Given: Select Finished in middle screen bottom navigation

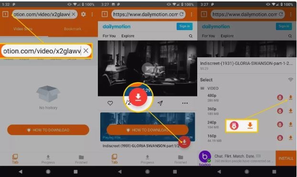Looking at the screenshot, I should point(180,159).
